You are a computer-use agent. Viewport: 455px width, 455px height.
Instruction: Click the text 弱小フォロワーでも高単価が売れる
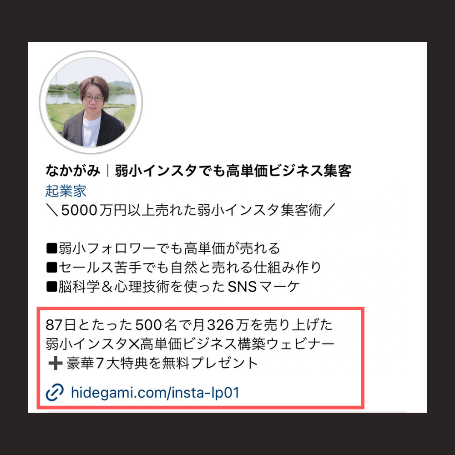tap(169, 248)
